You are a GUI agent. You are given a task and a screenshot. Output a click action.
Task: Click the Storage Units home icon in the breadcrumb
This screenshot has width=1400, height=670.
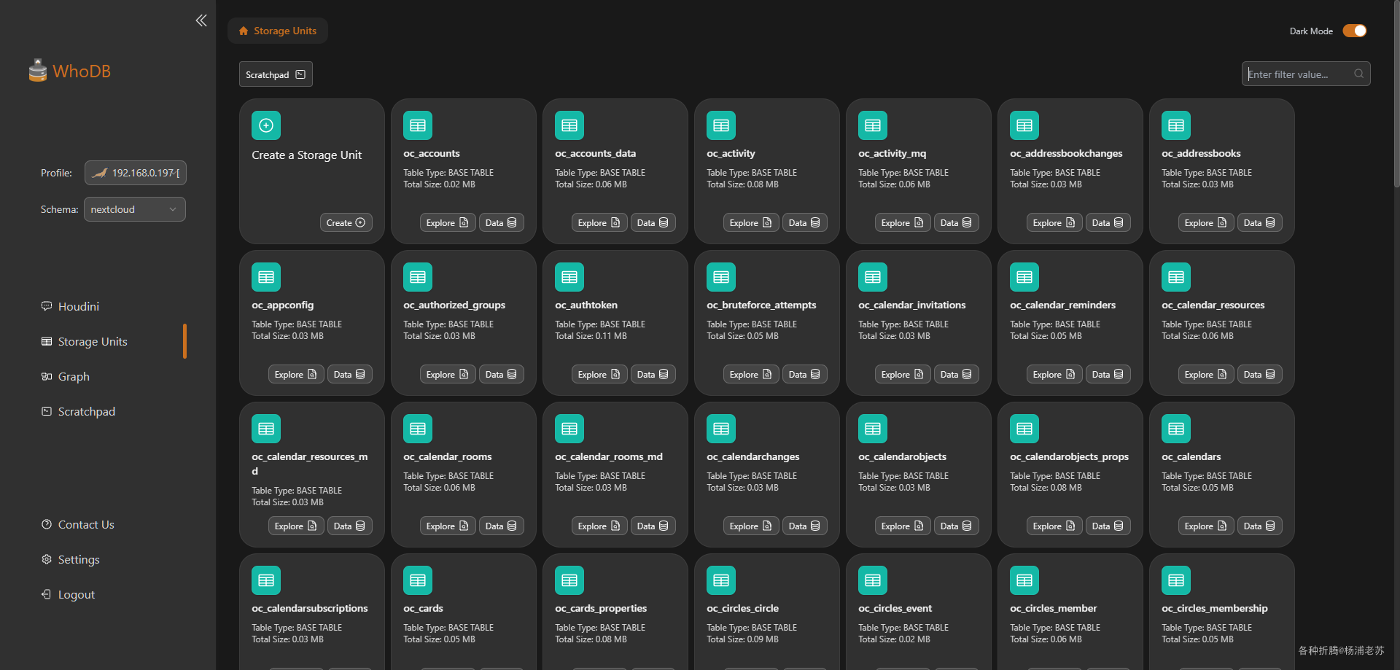pos(244,31)
